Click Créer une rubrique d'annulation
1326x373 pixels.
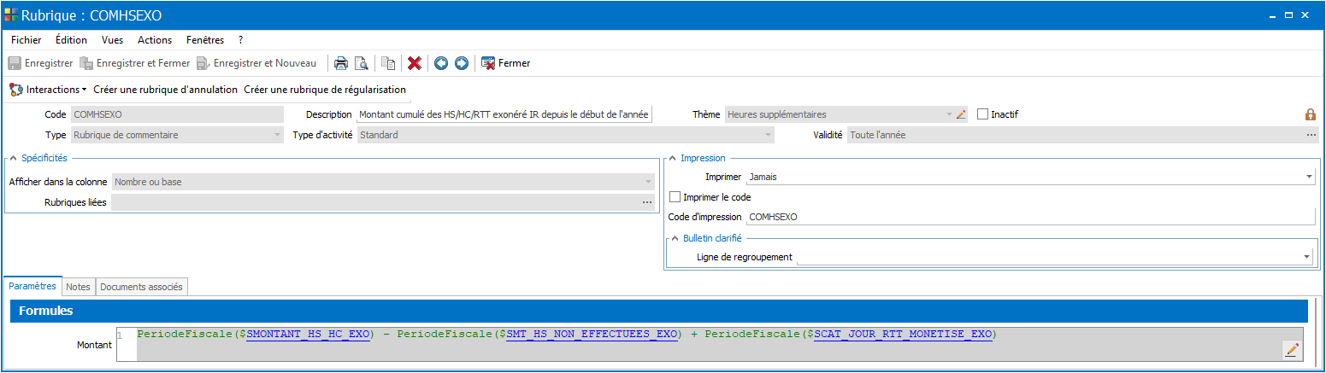coord(165,89)
